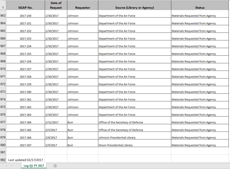Click the Last updated 02/17/2017 cell

[25, 160]
